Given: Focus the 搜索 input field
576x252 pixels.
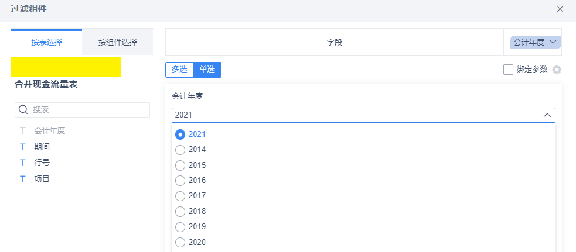Looking at the screenshot, I should (x=82, y=110).
